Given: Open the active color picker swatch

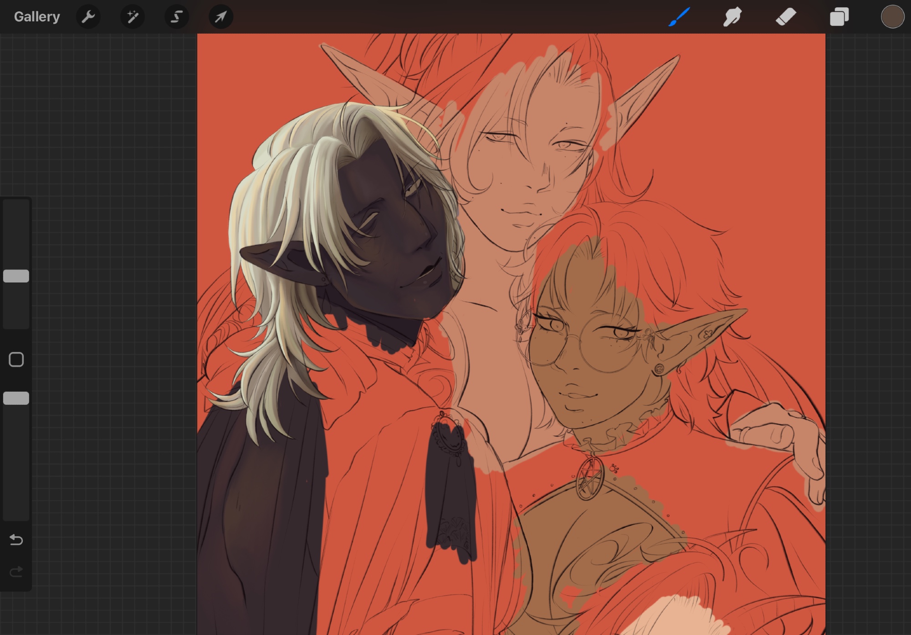Looking at the screenshot, I should click(x=892, y=17).
